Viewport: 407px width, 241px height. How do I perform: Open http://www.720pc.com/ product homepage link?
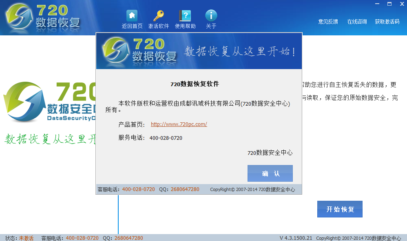point(179,124)
